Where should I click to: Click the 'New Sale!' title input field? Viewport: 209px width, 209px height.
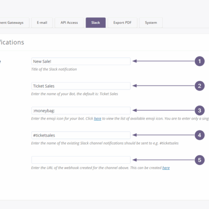pos(81,61)
